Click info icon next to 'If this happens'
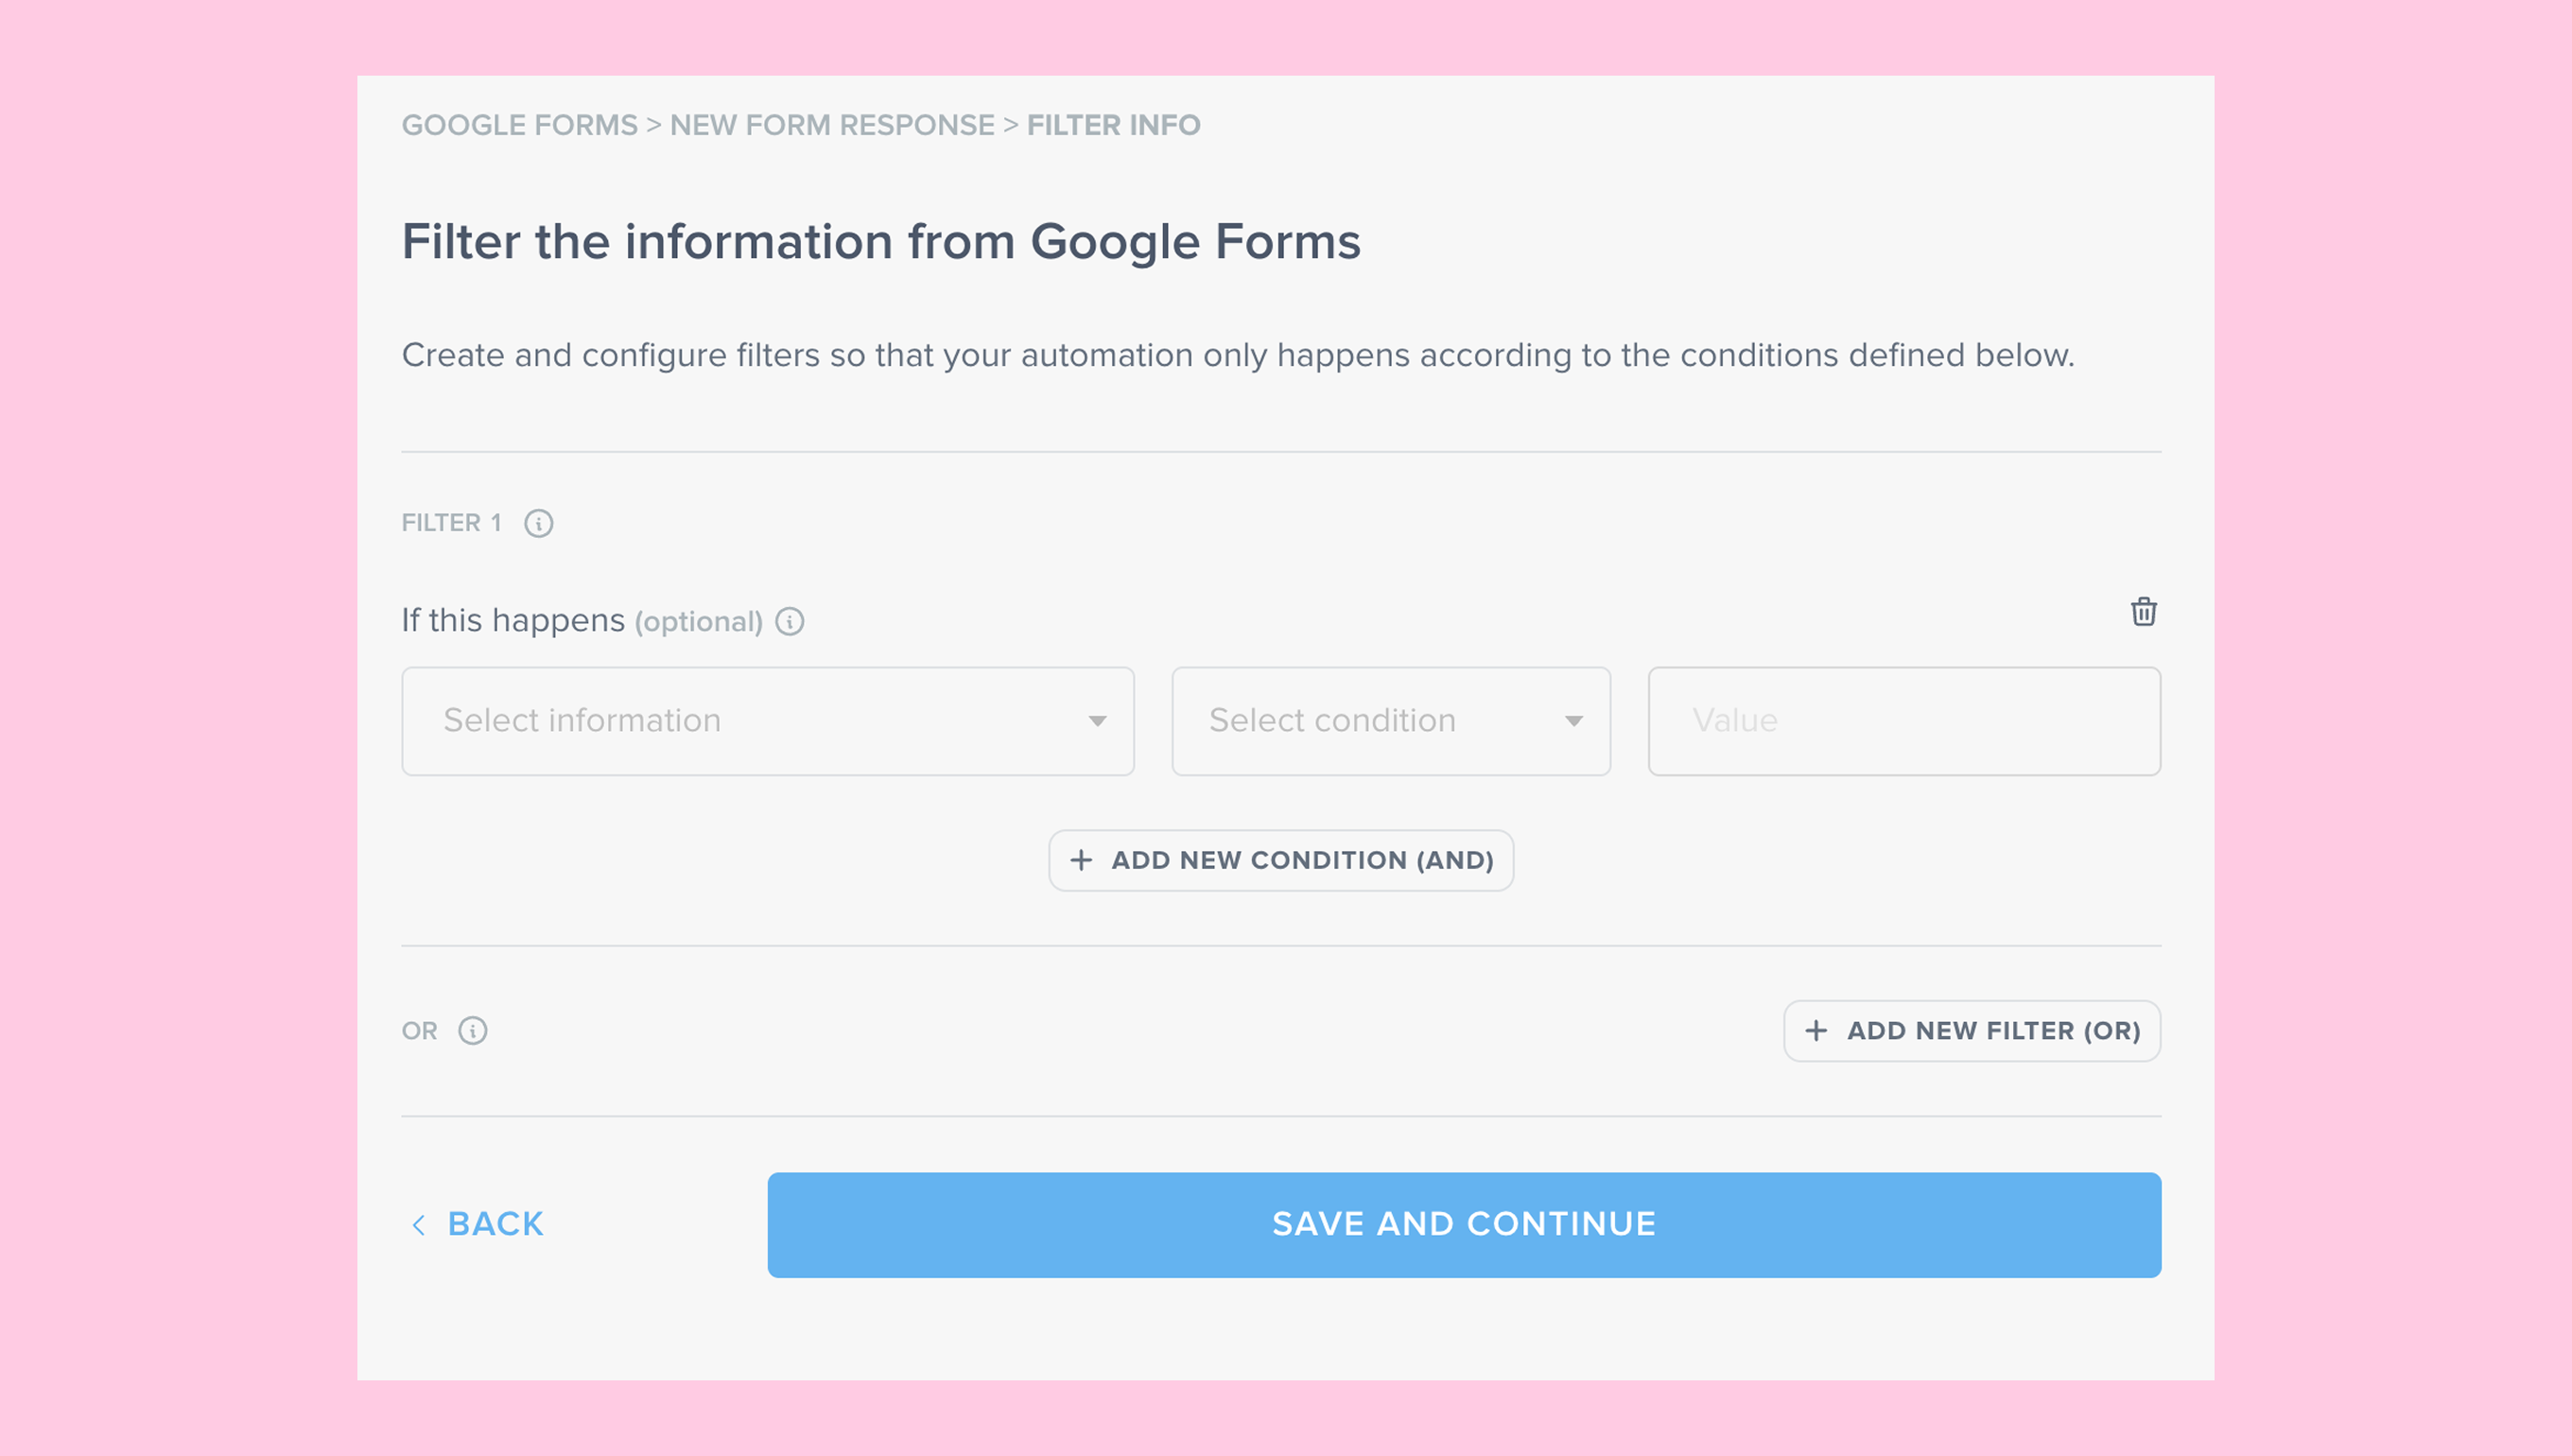2572x1456 pixels. (x=790, y=621)
